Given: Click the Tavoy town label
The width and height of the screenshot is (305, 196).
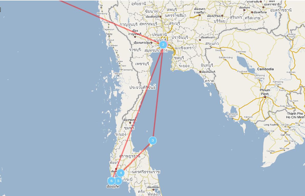Looking at the screenshot, I should coord(109,34).
